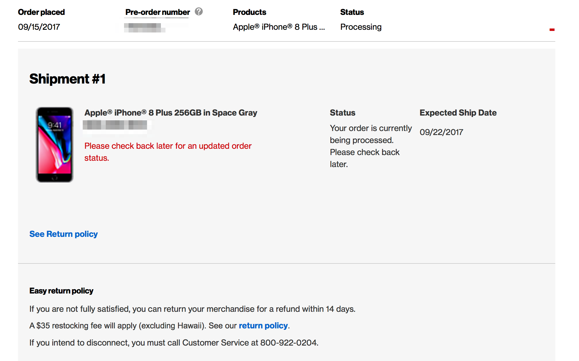Click the redacted pre-order number value
Viewport: 579px width, 361px height.
tap(145, 27)
